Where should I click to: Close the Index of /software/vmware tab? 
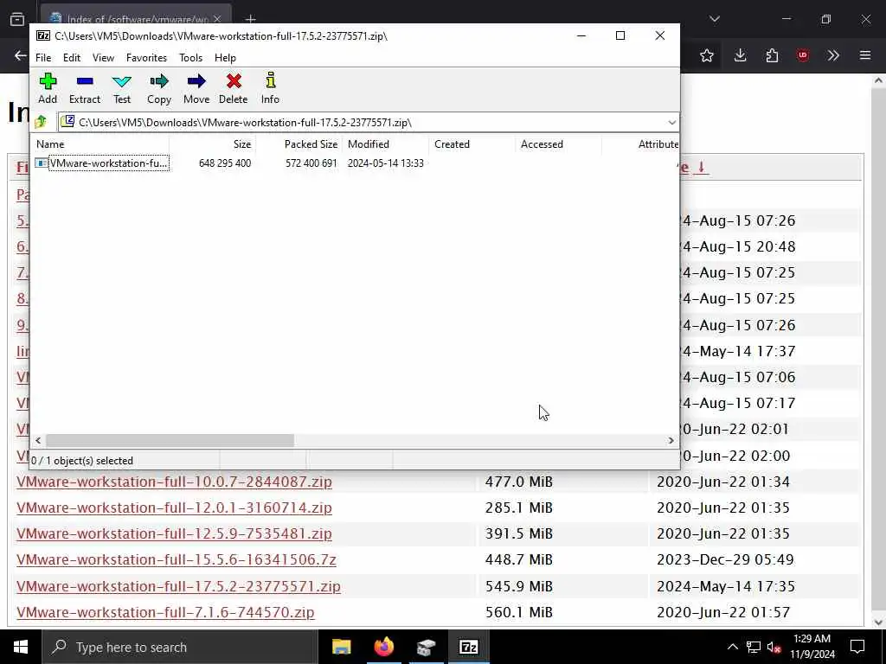tap(217, 19)
